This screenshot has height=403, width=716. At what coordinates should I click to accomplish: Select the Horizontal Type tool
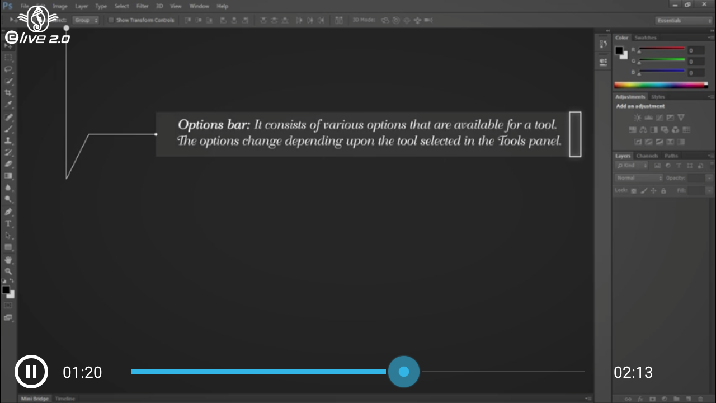click(x=8, y=223)
